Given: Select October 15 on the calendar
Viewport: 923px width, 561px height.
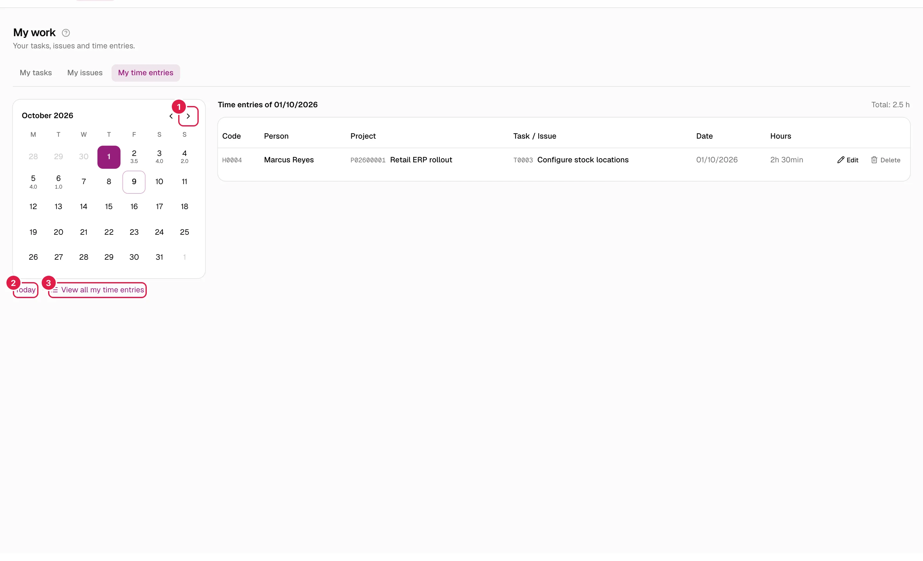Looking at the screenshot, I should (109, 207).
